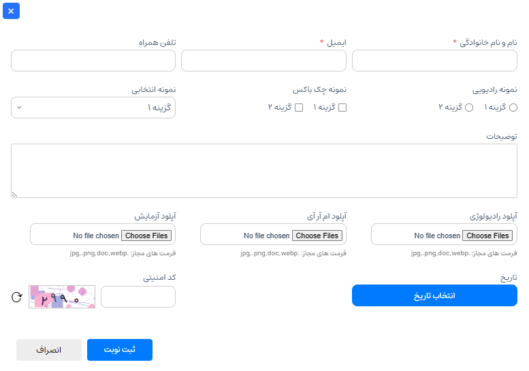Refresh the captcha security code image
This screenshot has height=371, width=529.
point(17,297)
